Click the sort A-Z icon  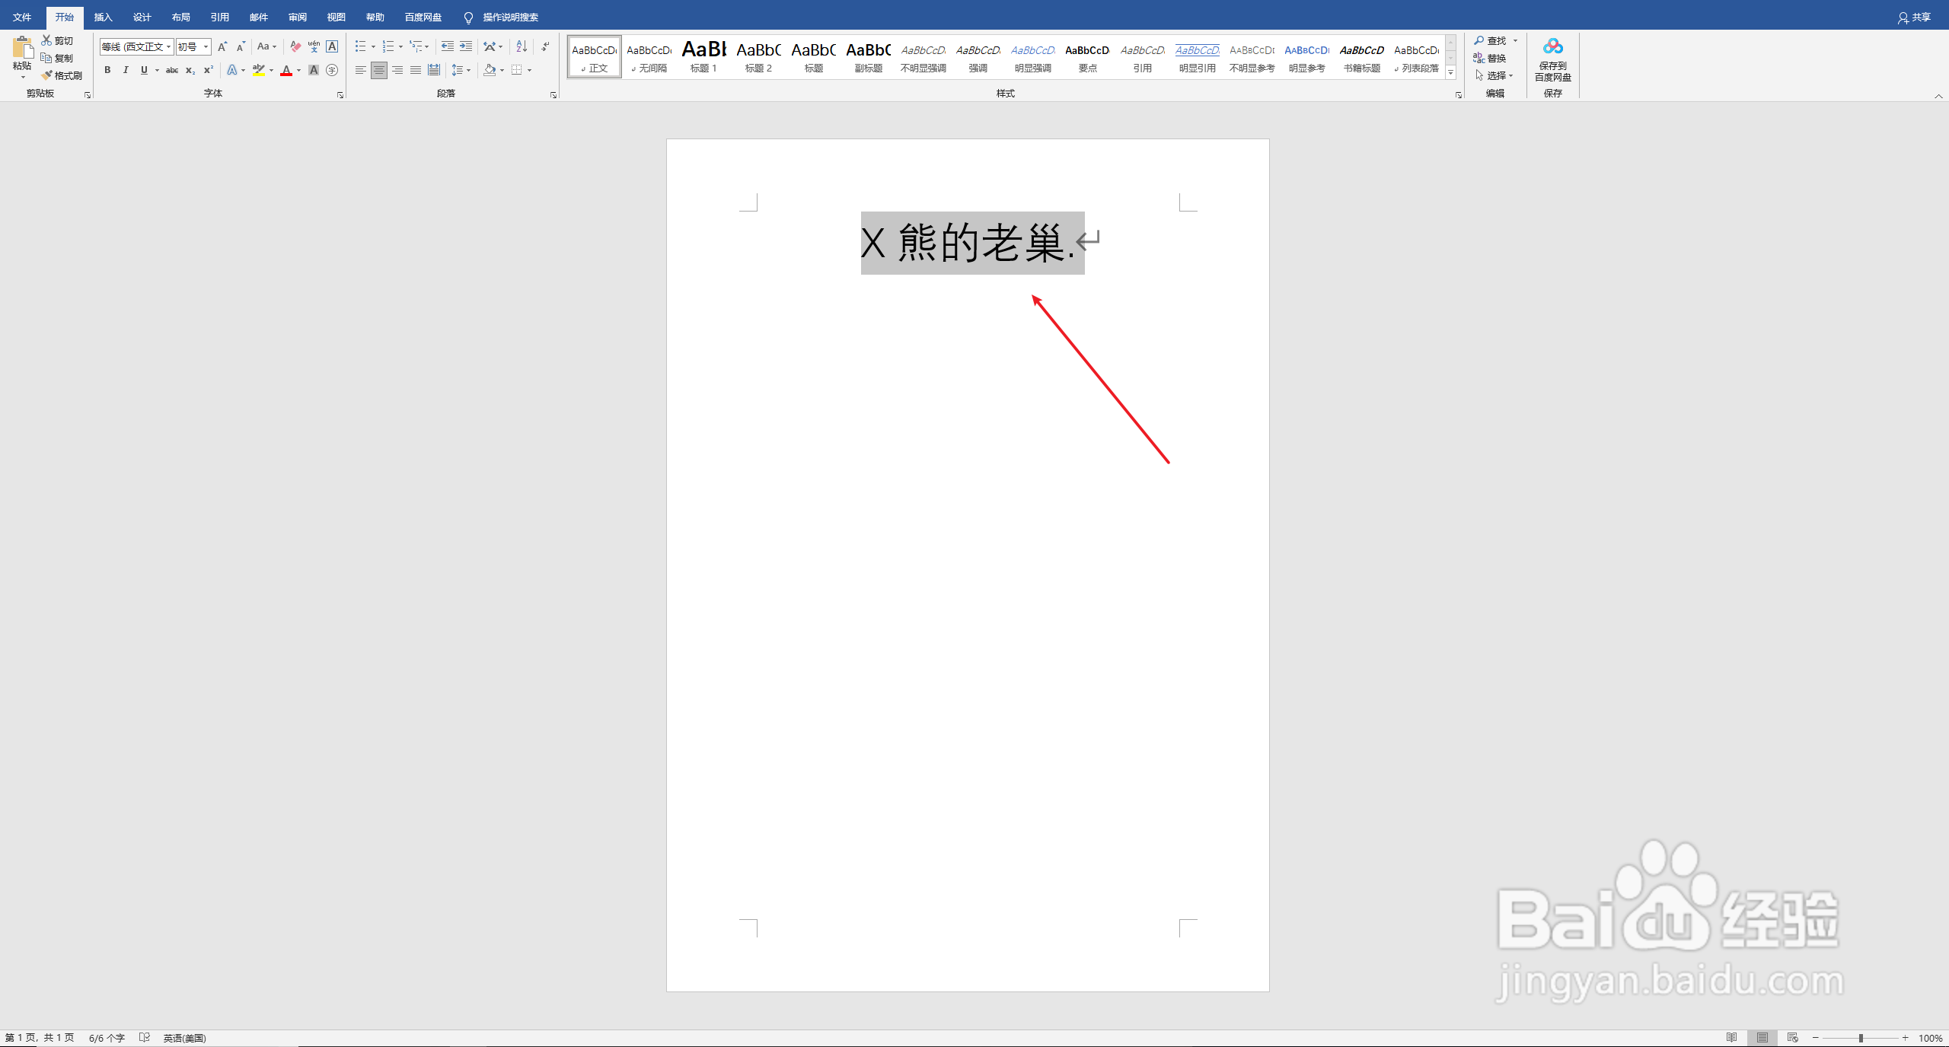click(522, 46)
